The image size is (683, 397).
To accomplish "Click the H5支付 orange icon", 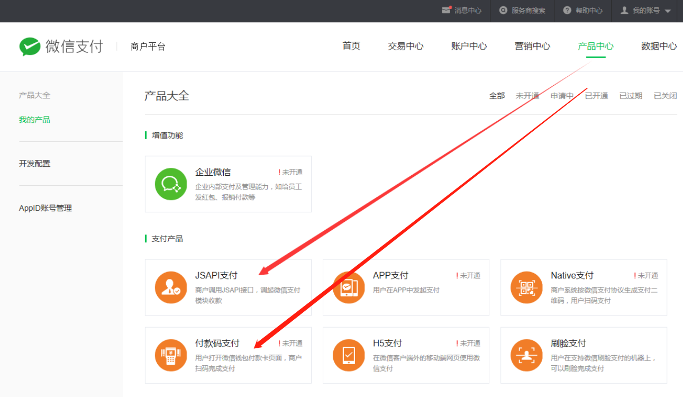I will pos(349,355).
